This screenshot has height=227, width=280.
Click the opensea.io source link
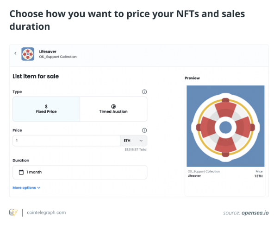tap(254, 213)
